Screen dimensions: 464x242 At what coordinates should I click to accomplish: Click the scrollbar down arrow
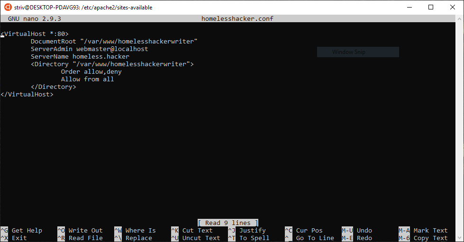460,238
